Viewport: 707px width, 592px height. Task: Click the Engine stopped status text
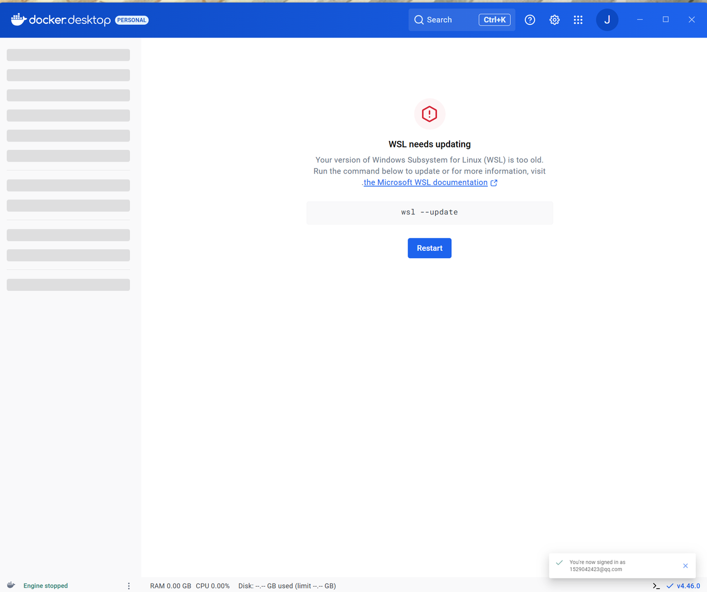point(46,586)
